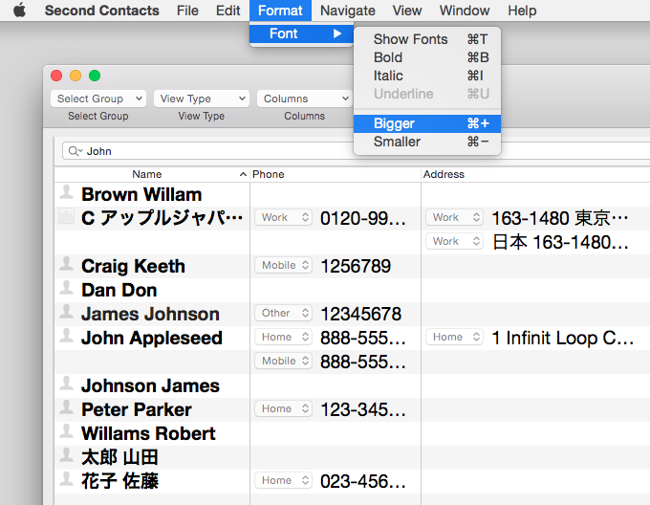This screenshot has height=505, width=650.
Task: Select contact Johnson James
Action: pos(150,385)
